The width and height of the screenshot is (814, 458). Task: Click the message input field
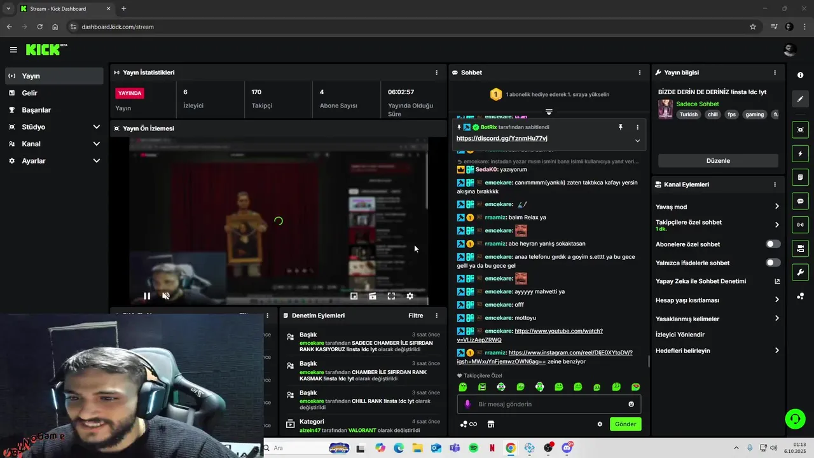point(549,404)
